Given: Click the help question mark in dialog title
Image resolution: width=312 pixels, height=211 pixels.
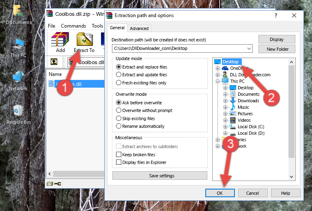Looking at the screenshot, I should pos(276,15).
